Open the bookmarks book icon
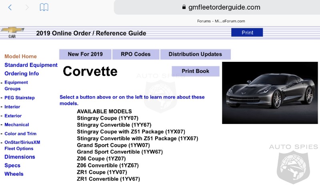This screenshot has height=187, width=320. click(x=44, y=7)
